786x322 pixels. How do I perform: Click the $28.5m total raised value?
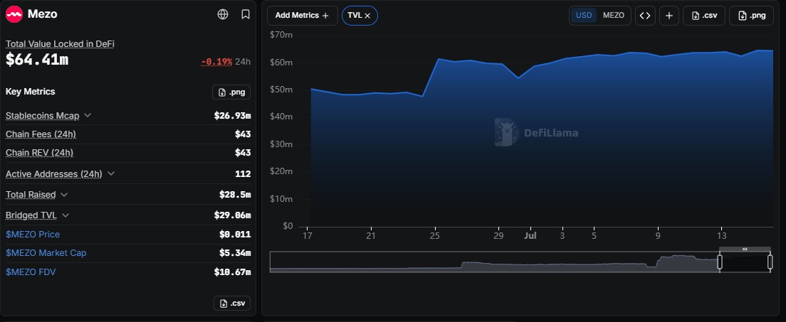coord(235,194)
